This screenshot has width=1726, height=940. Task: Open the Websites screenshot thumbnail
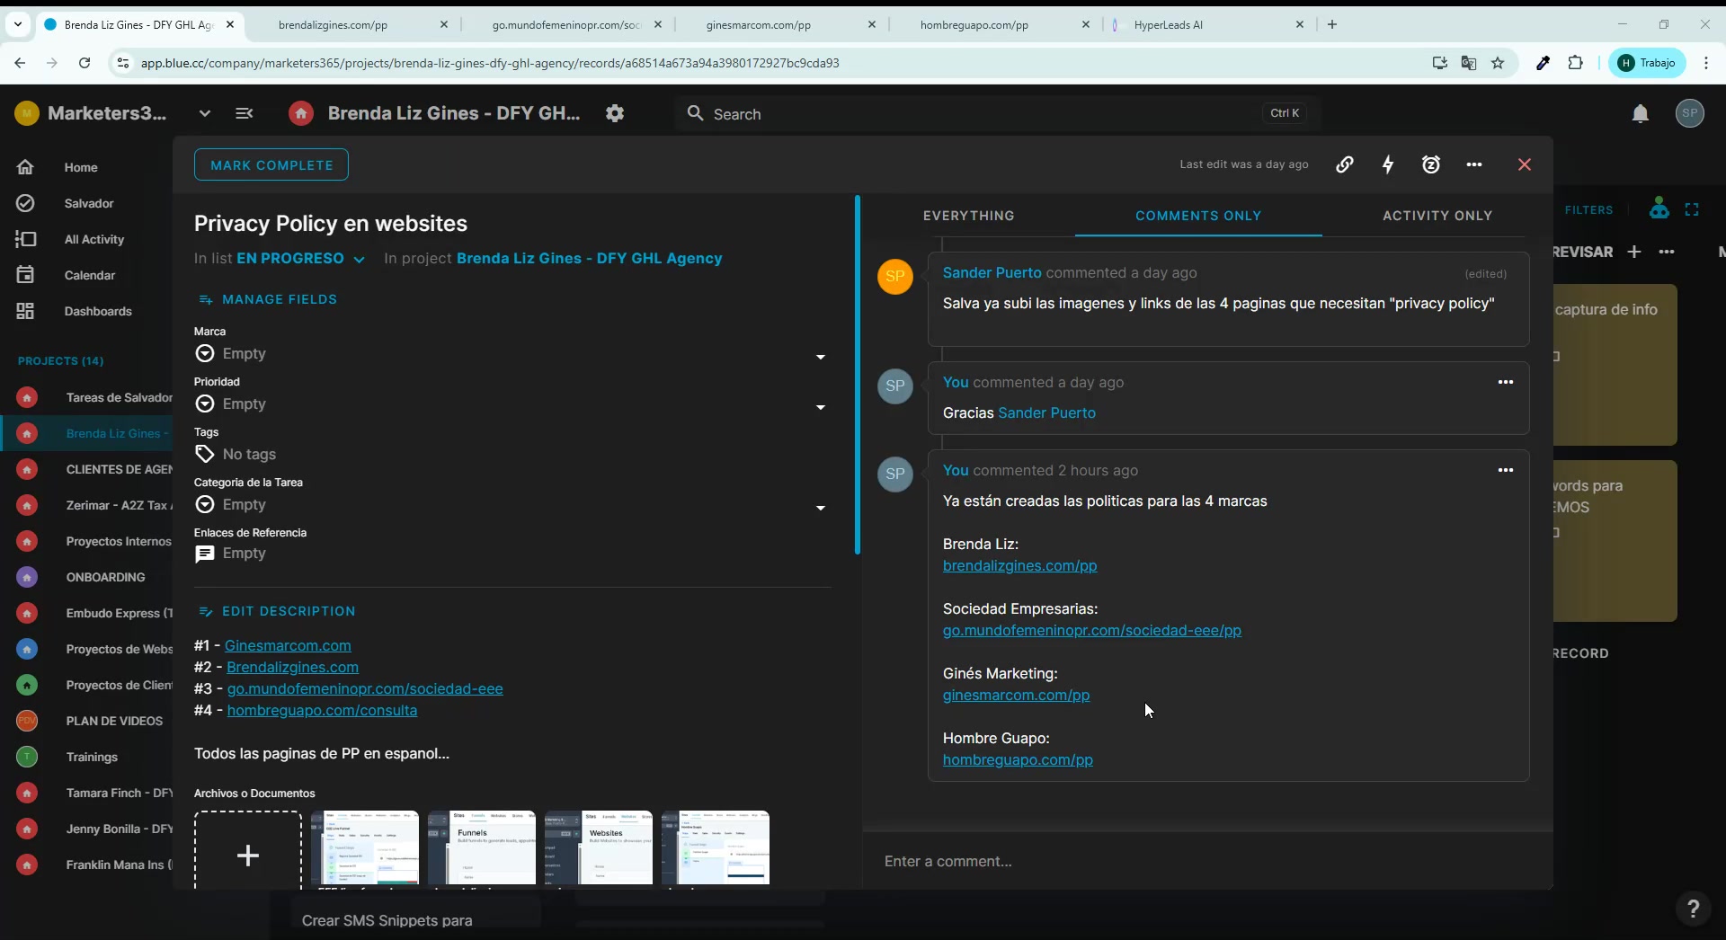[x=599, y=848]
